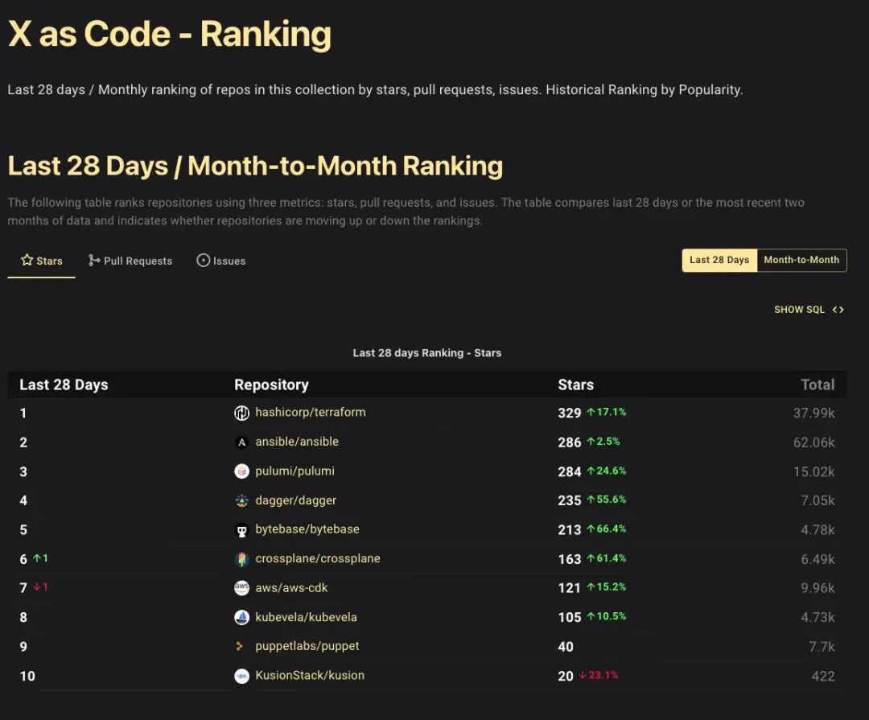Click the git branch icon on Pull Requests tab
This screenshot has height=720, width=869.
click(94, 260)
